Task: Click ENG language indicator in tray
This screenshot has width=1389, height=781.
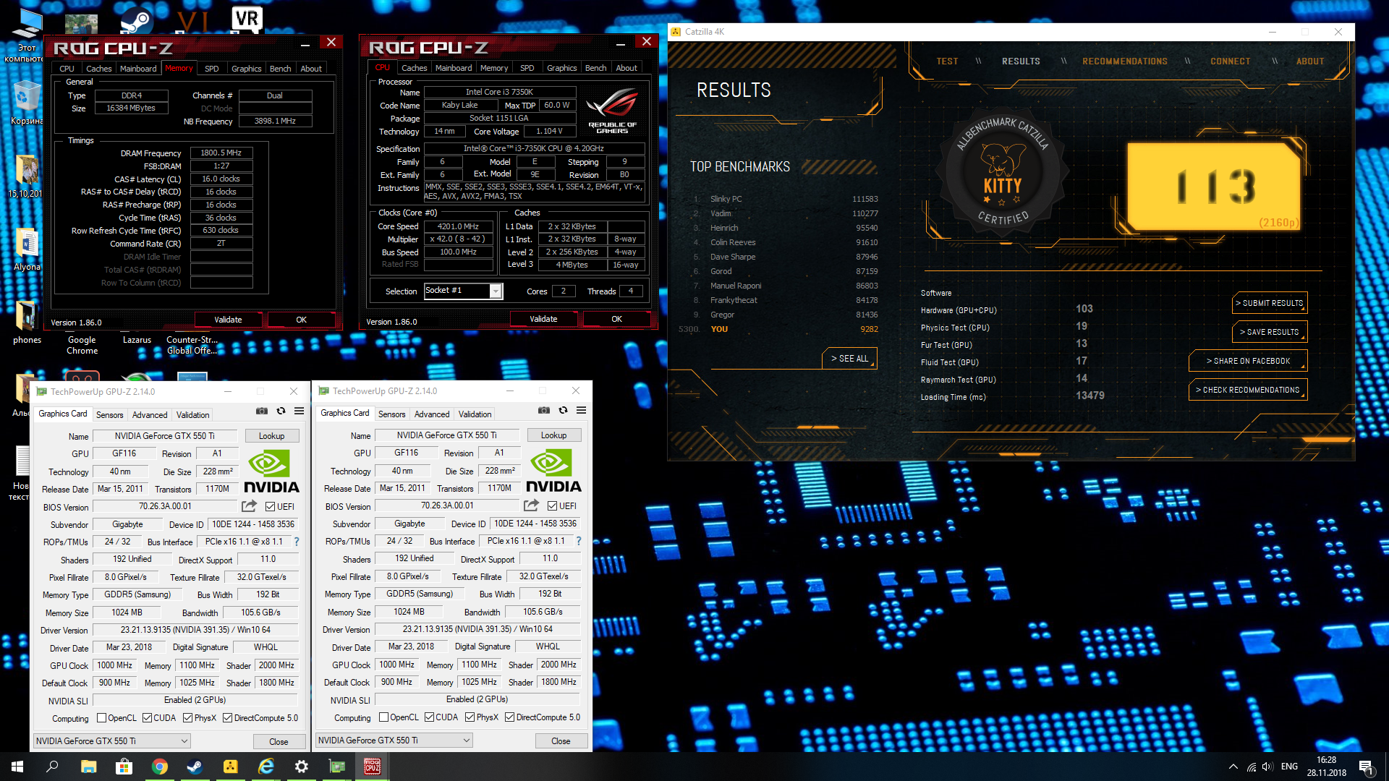Action: [1289, 767]
